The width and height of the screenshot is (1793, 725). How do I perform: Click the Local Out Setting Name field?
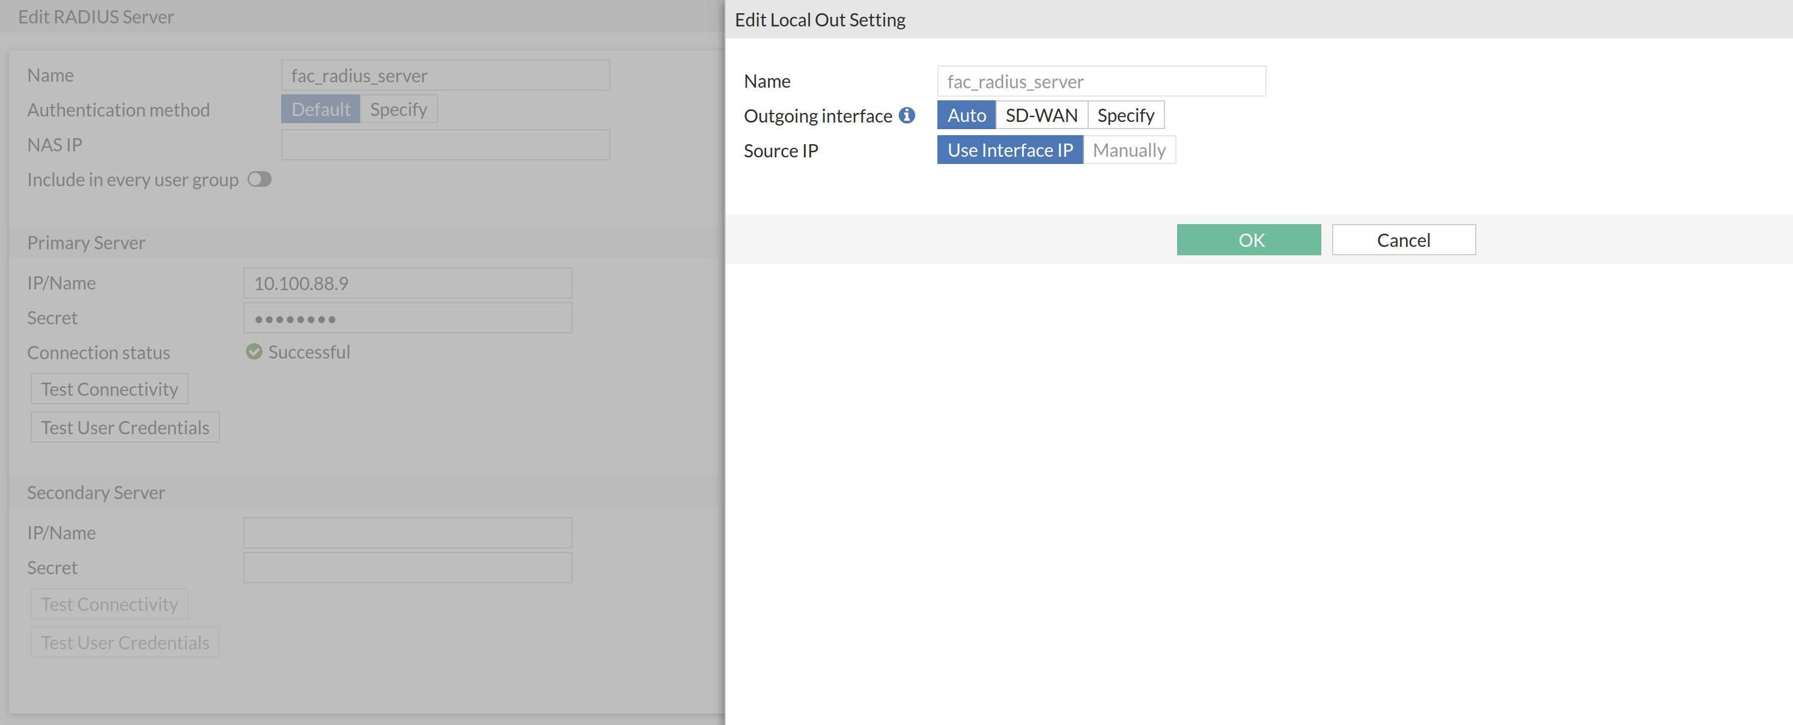(1100, 82)
